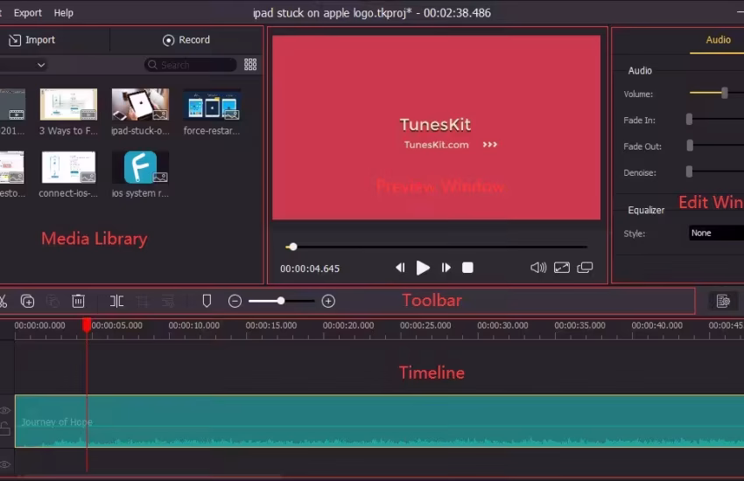This screenshot has height=481, width=744.
Task: Click the greyed-out icon after crop
Action: [168, 301]
